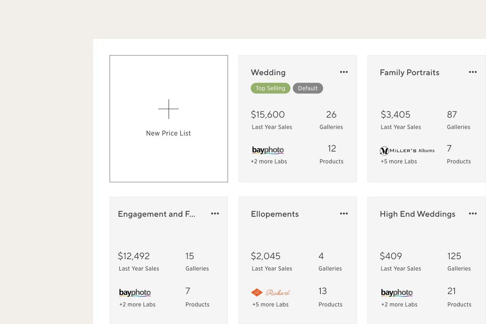This screenshot has height=324, width=486.
Task: Click the Richard lab logo on Ellopements
Action: [271, 293]
